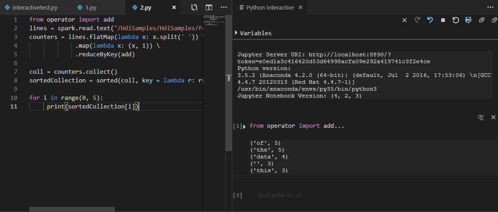Delete cell 1 with its X button

pos(493,118)
